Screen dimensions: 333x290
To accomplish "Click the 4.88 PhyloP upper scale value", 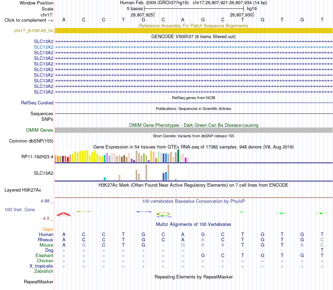I will (x=45, y=201).
